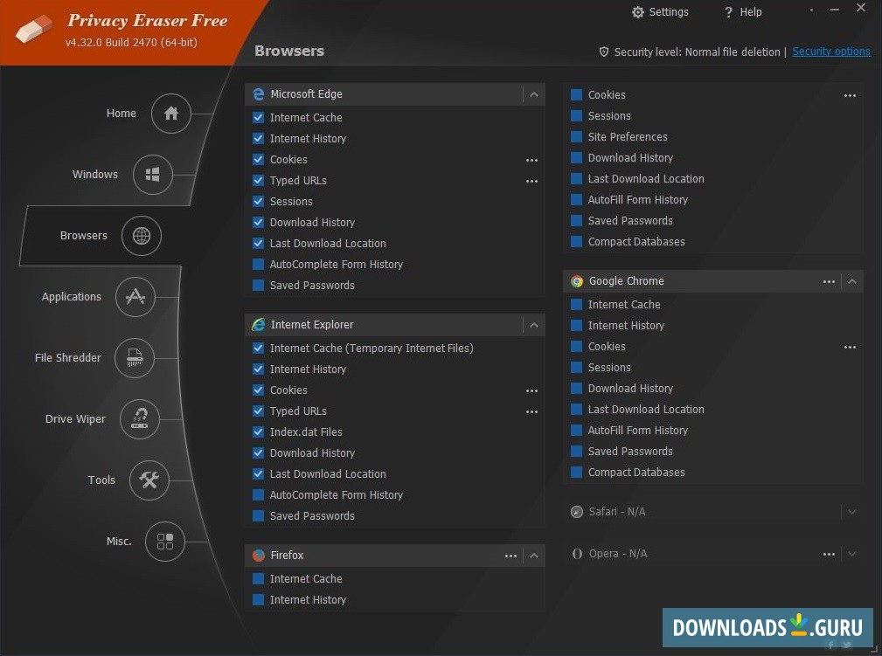Viewport: 882px width, 656px height.
Task: Uncheck Internet Cache under Microsoft Edge
Action: pos(259,117)
